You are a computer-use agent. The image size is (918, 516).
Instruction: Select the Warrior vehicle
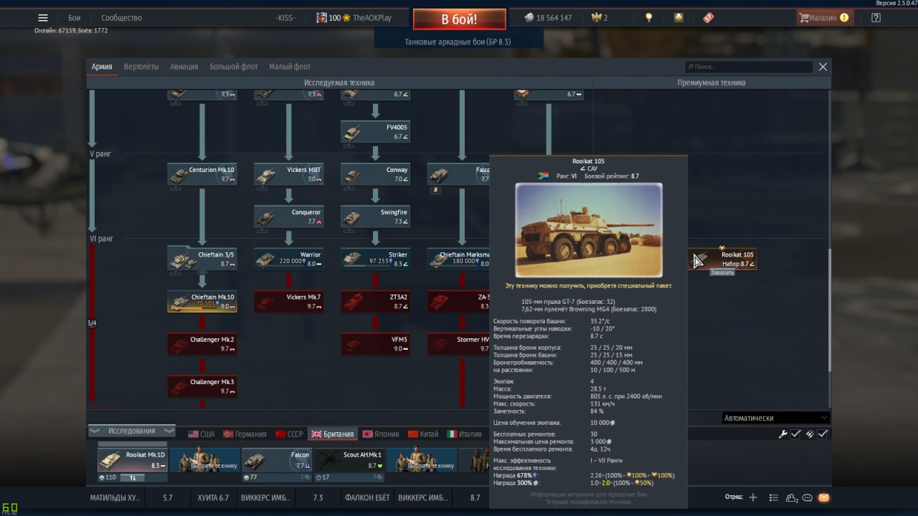coord(289,259)
